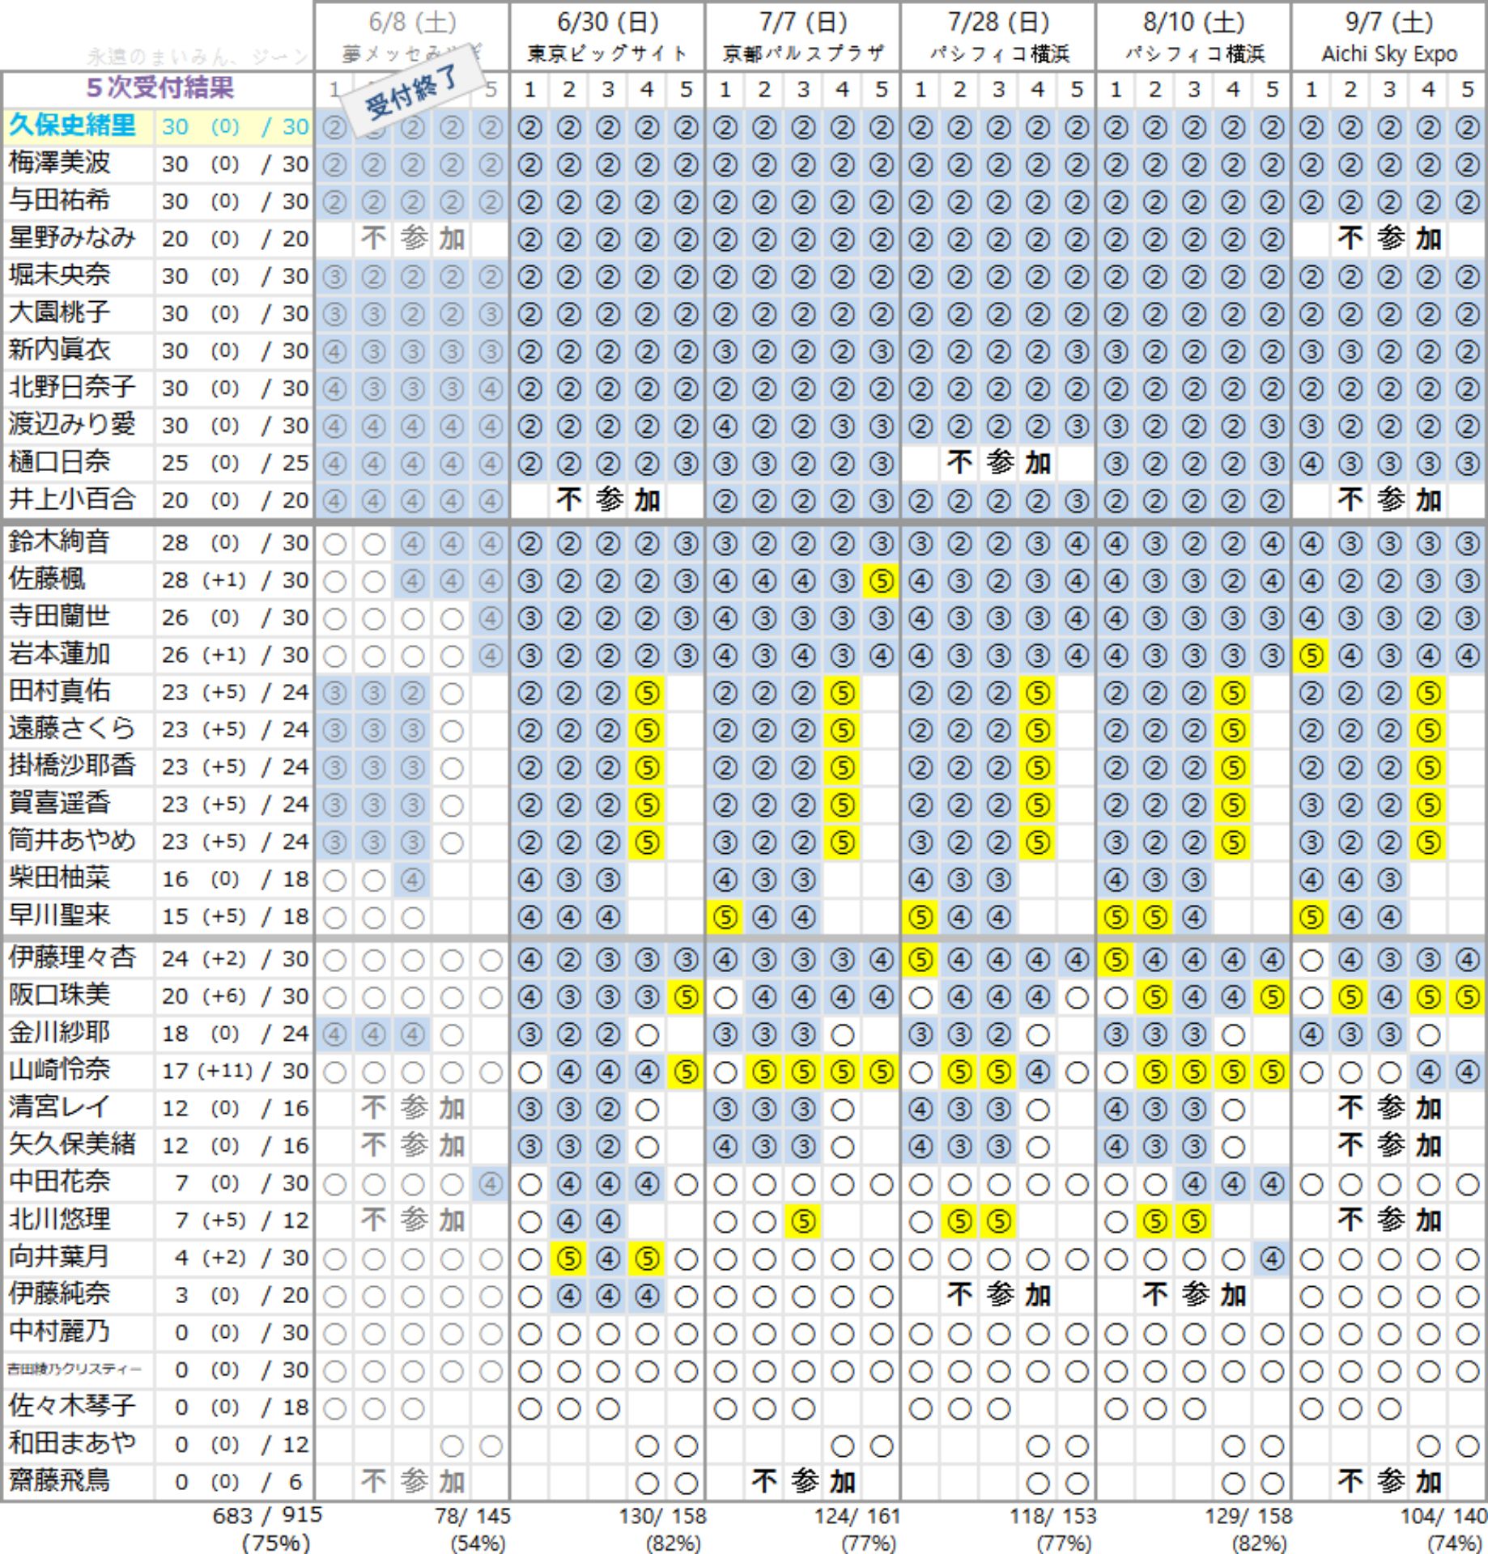Select 佐々木琴子's first empty circle under 7/28

[920, 1409]
